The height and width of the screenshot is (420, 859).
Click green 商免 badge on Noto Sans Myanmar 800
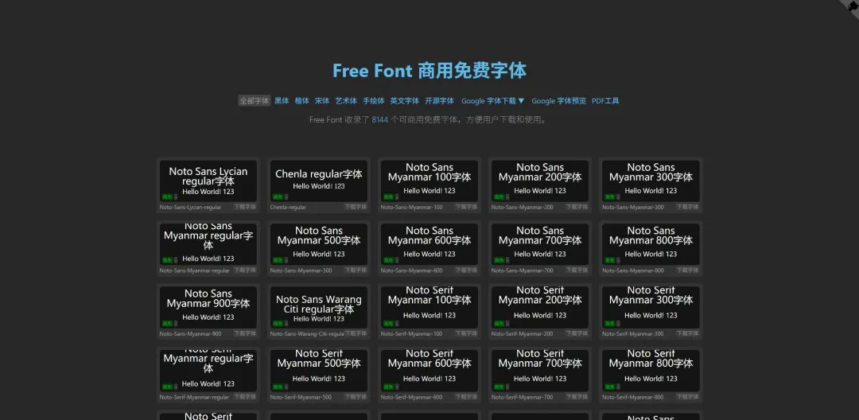609,260
